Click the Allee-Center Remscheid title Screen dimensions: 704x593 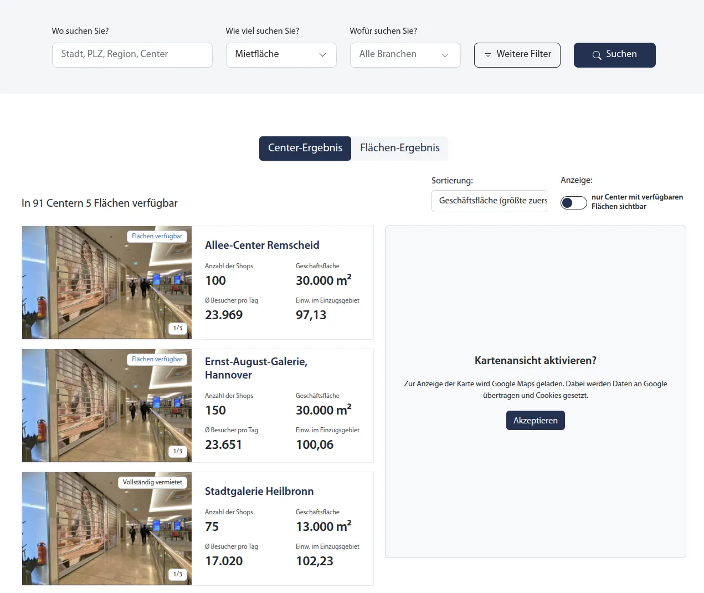(262, 245)
